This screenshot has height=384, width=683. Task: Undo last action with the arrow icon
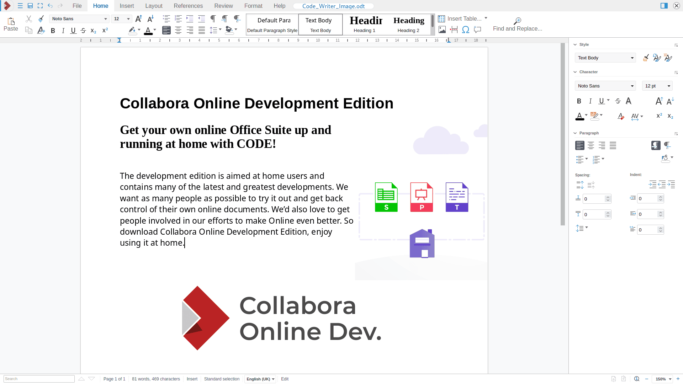coord(50,6)
